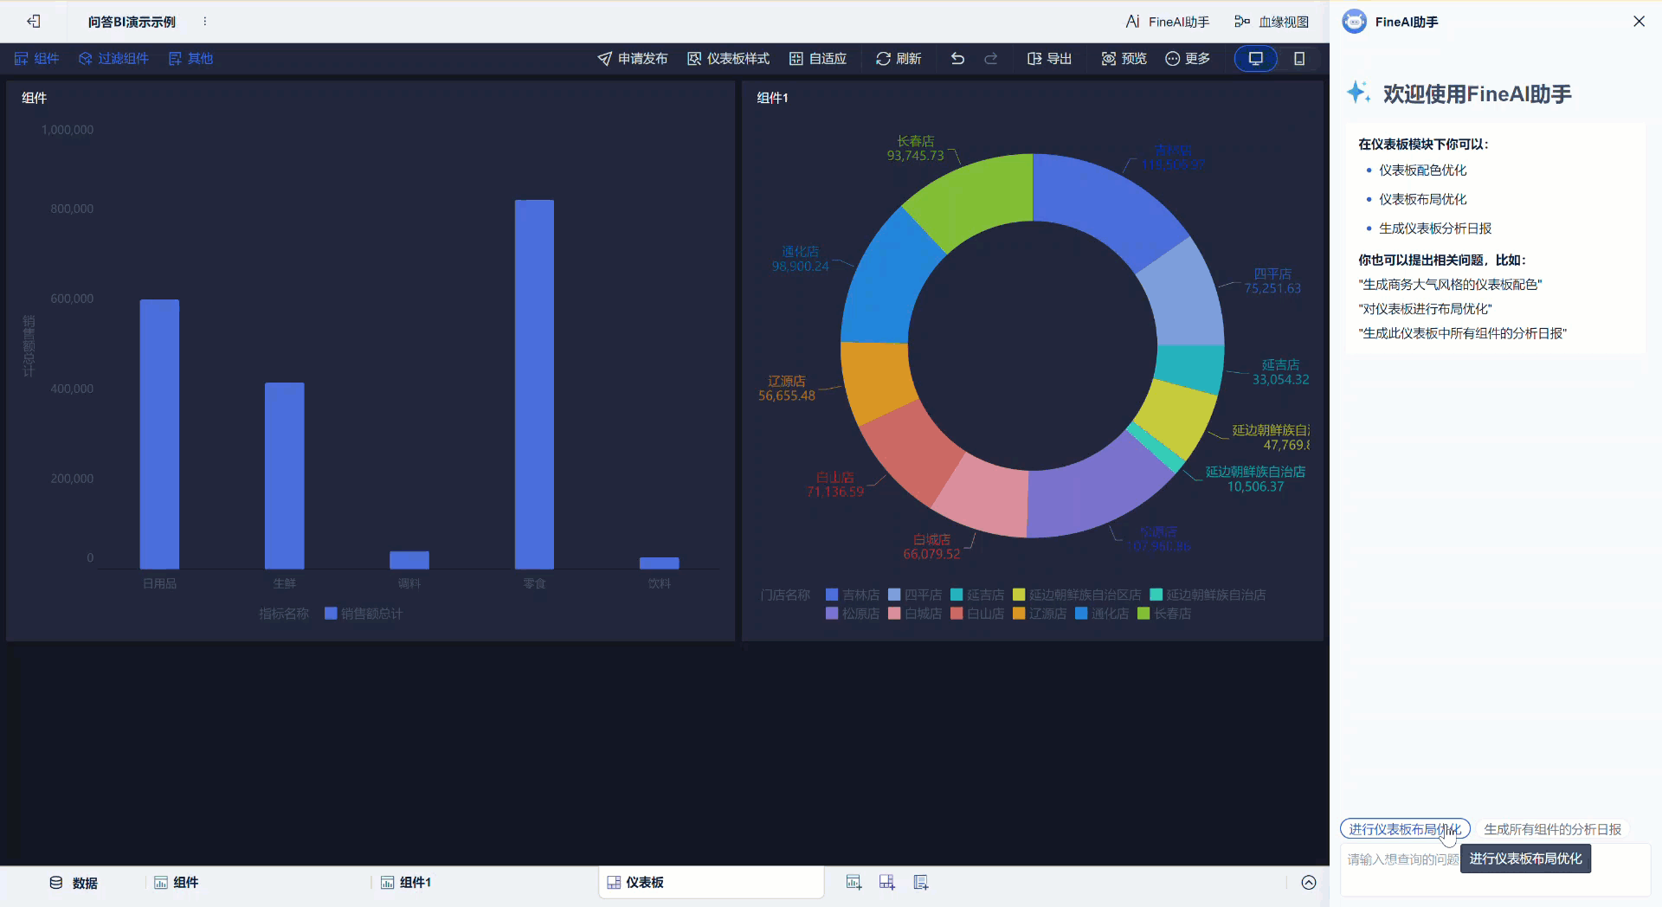1662x907 pixels.
Task: Click the 白城店 66,079.52 donut label
Action: point(931,547)
